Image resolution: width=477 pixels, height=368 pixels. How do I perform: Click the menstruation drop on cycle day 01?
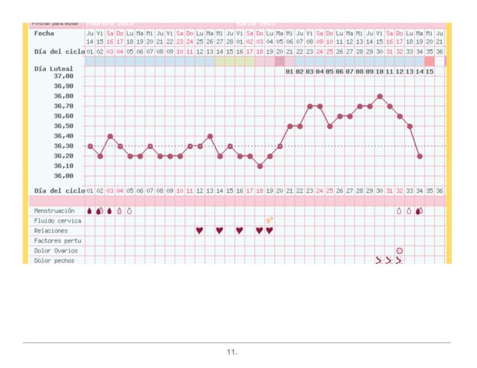tap(89, 210)
